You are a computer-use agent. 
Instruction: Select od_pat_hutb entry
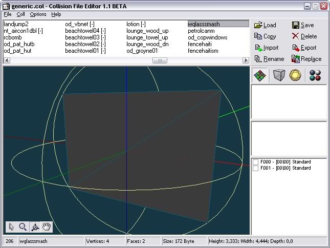click(x=19, y=44)
